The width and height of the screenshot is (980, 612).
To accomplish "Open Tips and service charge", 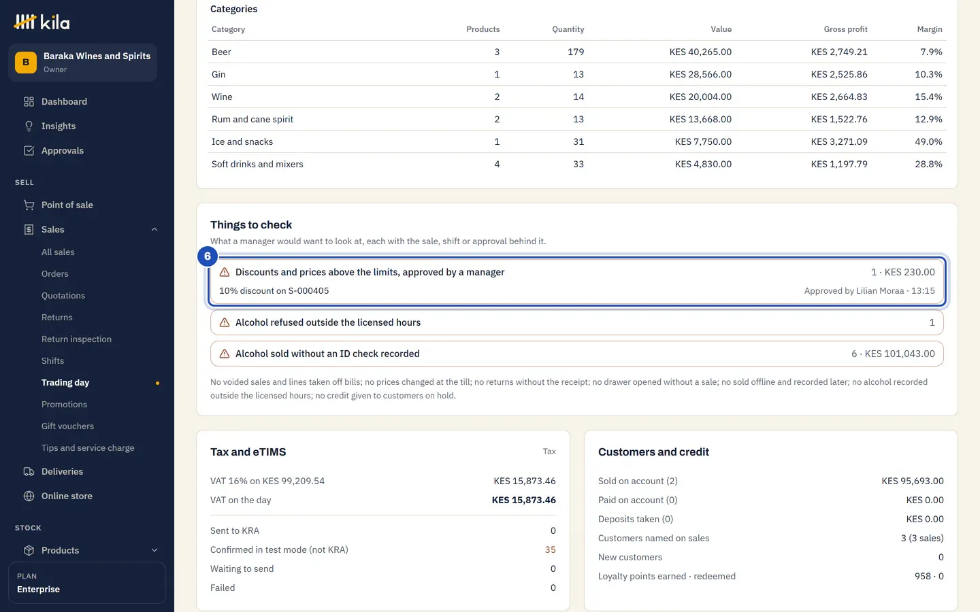I will (x=88, y=447).
